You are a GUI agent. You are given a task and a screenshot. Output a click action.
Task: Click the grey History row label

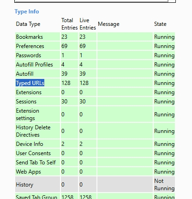pyautogui.click(x=24, y=185)
